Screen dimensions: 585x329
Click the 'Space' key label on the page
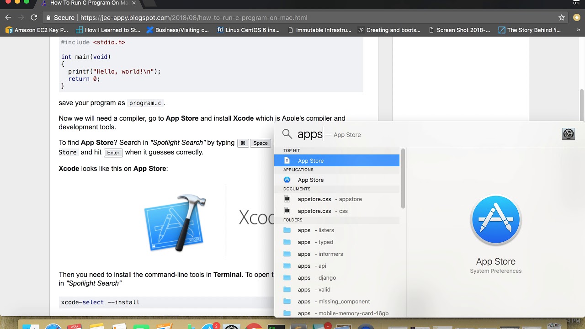[x=261, y=143]
